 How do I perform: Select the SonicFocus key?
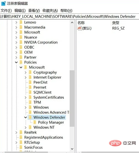34,148
